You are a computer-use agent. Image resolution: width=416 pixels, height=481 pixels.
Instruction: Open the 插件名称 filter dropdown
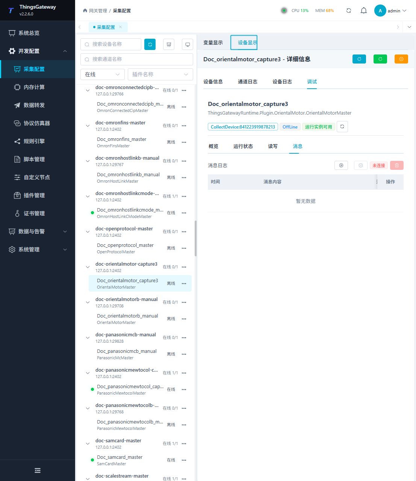pos(160,74)
